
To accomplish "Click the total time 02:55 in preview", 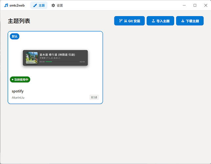I will click(82, 62).
